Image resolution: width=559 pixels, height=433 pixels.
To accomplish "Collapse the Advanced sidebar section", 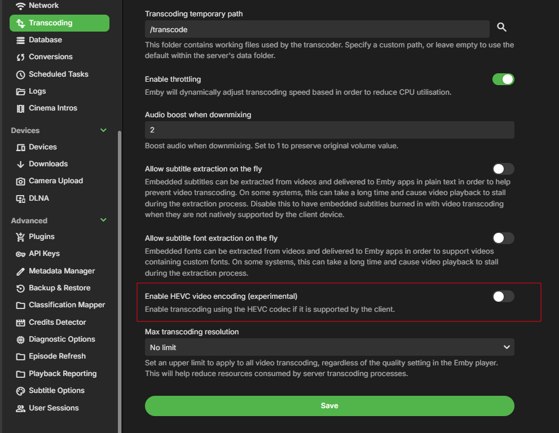I will [103, 220].
